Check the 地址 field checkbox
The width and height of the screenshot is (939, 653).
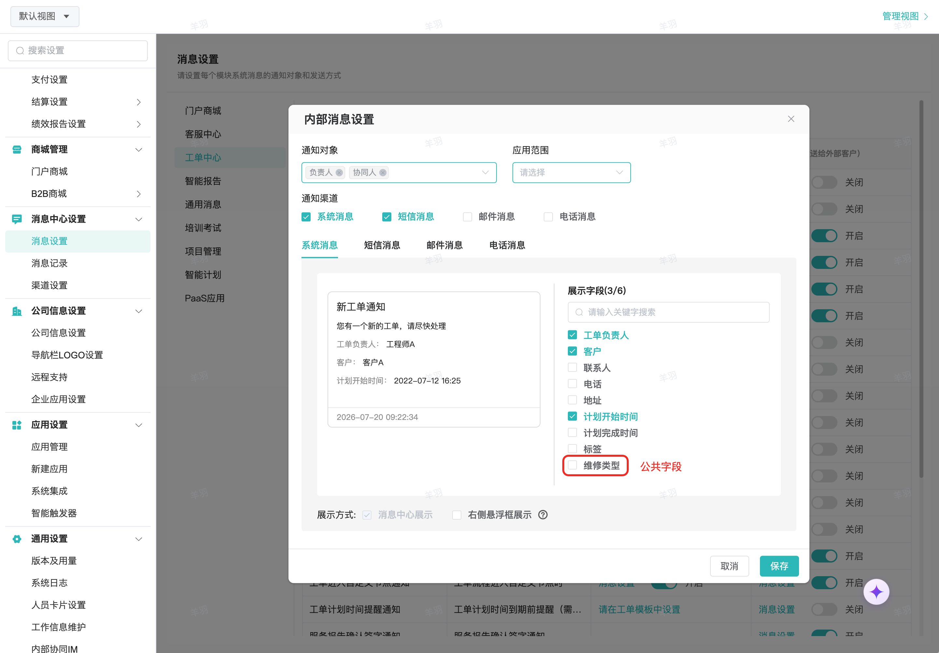pos(572,400)
